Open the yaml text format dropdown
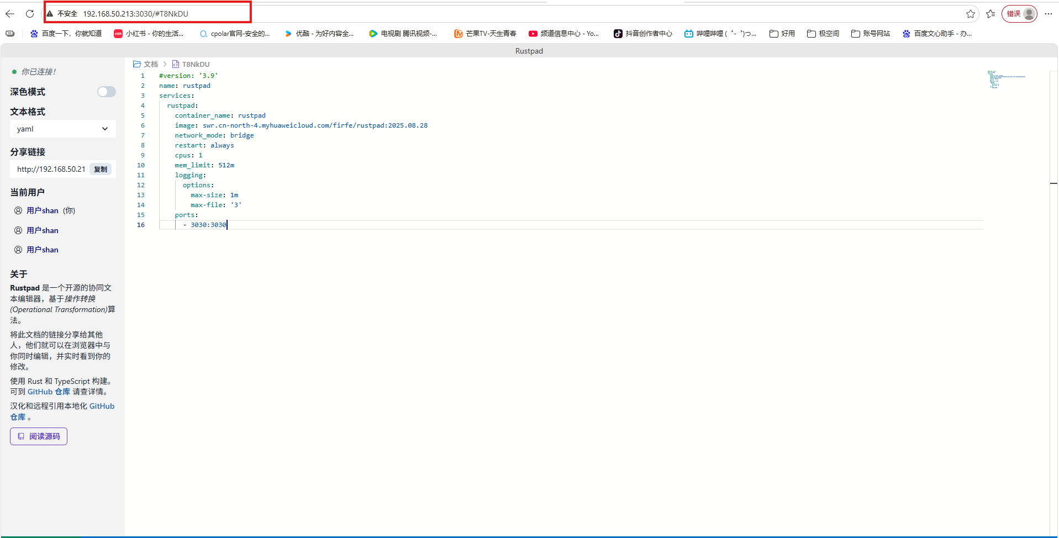 click(62, 129)
